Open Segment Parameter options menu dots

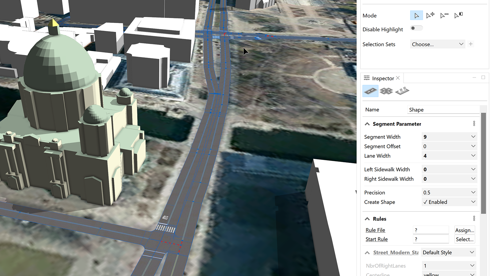coord(474,124)
